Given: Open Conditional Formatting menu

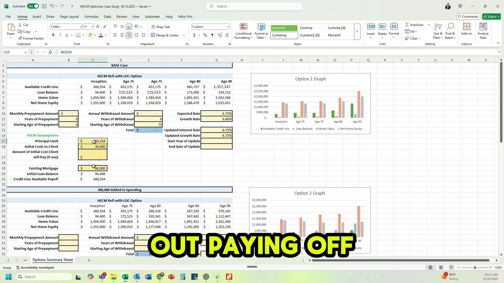Looking at the screenshot, I should click(243, 31).
